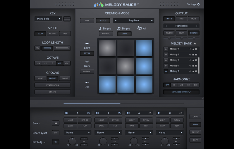The image size is (234, 149).
Task: Click the REDO button
Action: pos(195,124)
